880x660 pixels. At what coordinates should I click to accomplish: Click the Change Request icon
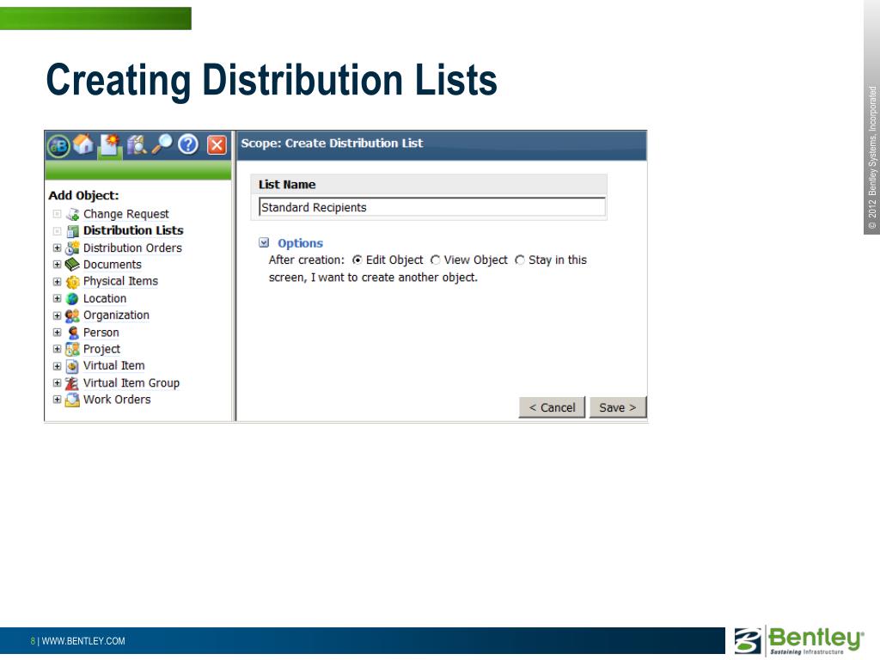[x=72, y=214]
